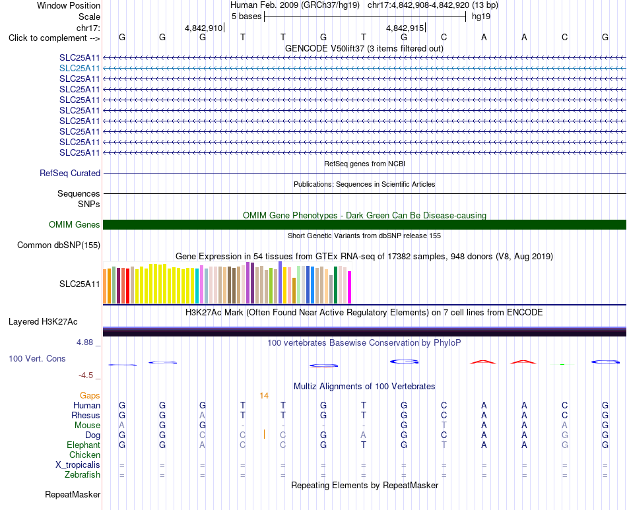Select the Rhesus alignment row label
627x510 pixels.
(x=86, y=416)
